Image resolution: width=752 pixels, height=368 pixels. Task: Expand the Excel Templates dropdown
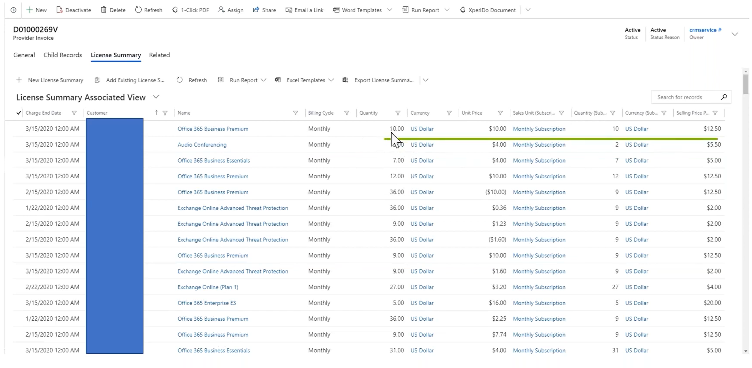pos(331,80)
